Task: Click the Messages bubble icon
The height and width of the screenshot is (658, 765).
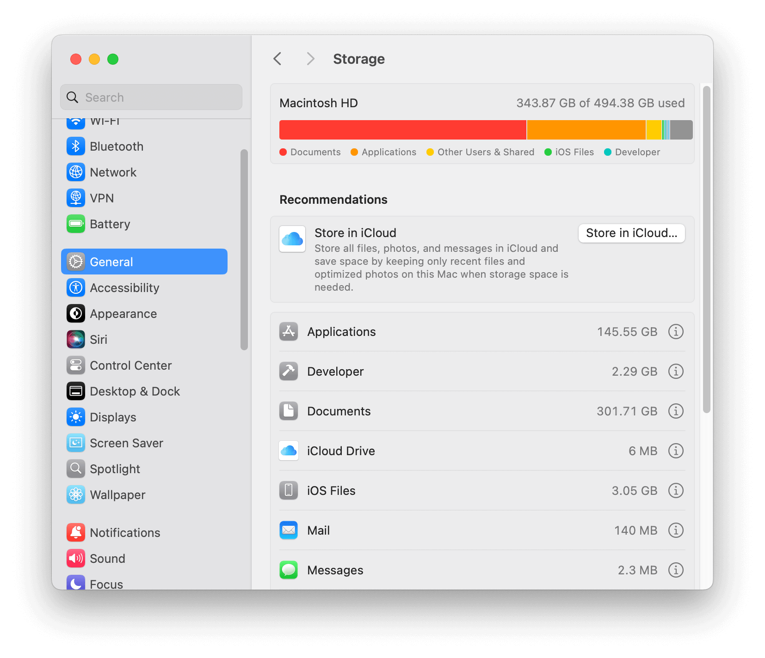Action: click(x=289, y=570)
